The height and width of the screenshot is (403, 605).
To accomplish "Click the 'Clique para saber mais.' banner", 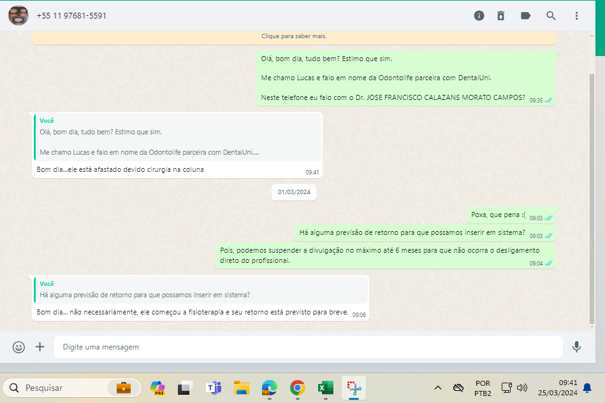I will tap(294, 36).
